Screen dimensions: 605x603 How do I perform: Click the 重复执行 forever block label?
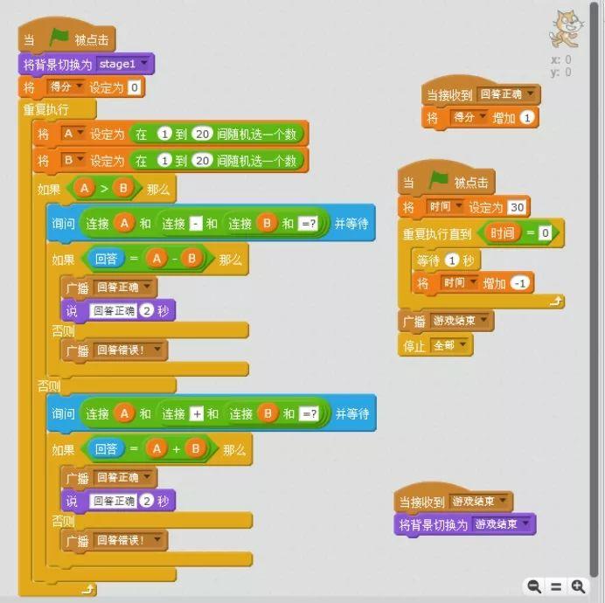click(x=45, y=109)
